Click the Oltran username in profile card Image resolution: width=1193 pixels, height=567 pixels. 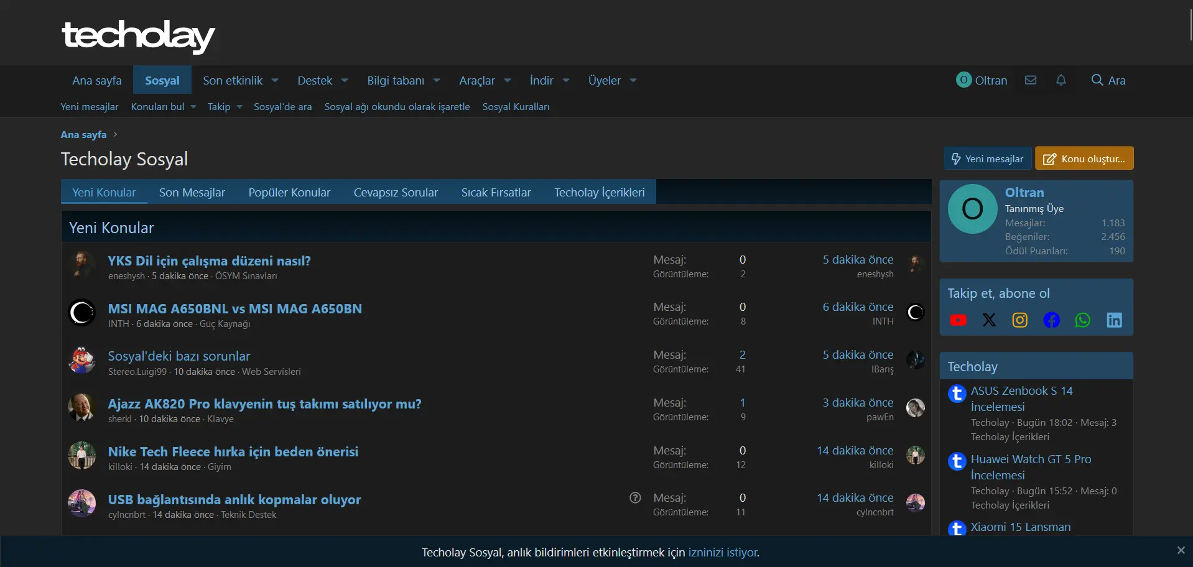[1024, 193]
